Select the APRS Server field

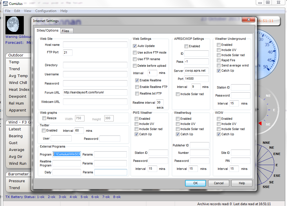(x=196, y=70)
